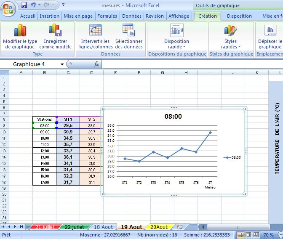283x239 pixels.
Task: Switch to Page Break Preview
Action: point(256,235)
